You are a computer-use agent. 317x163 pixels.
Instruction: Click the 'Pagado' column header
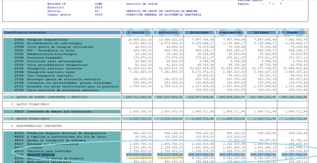(x=292, y=32)
